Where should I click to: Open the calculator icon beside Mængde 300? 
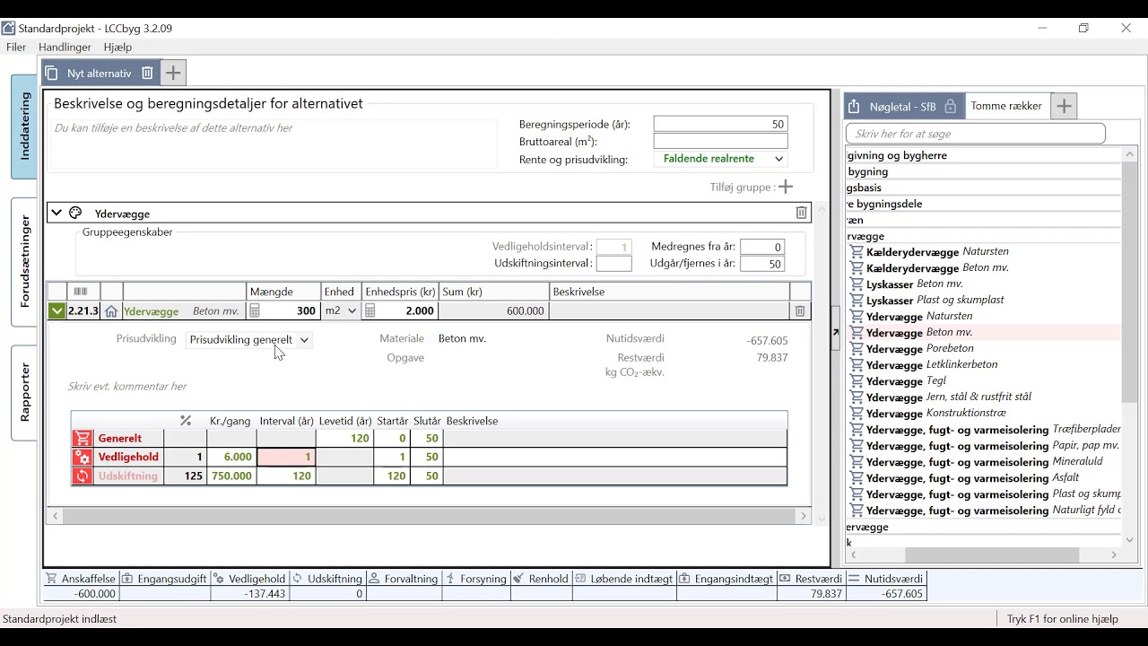(x=255, y=311)
